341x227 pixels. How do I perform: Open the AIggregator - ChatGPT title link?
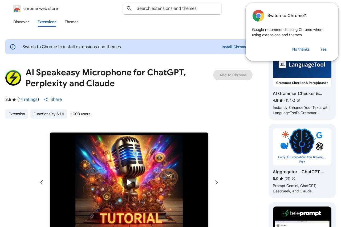point(298,172)
